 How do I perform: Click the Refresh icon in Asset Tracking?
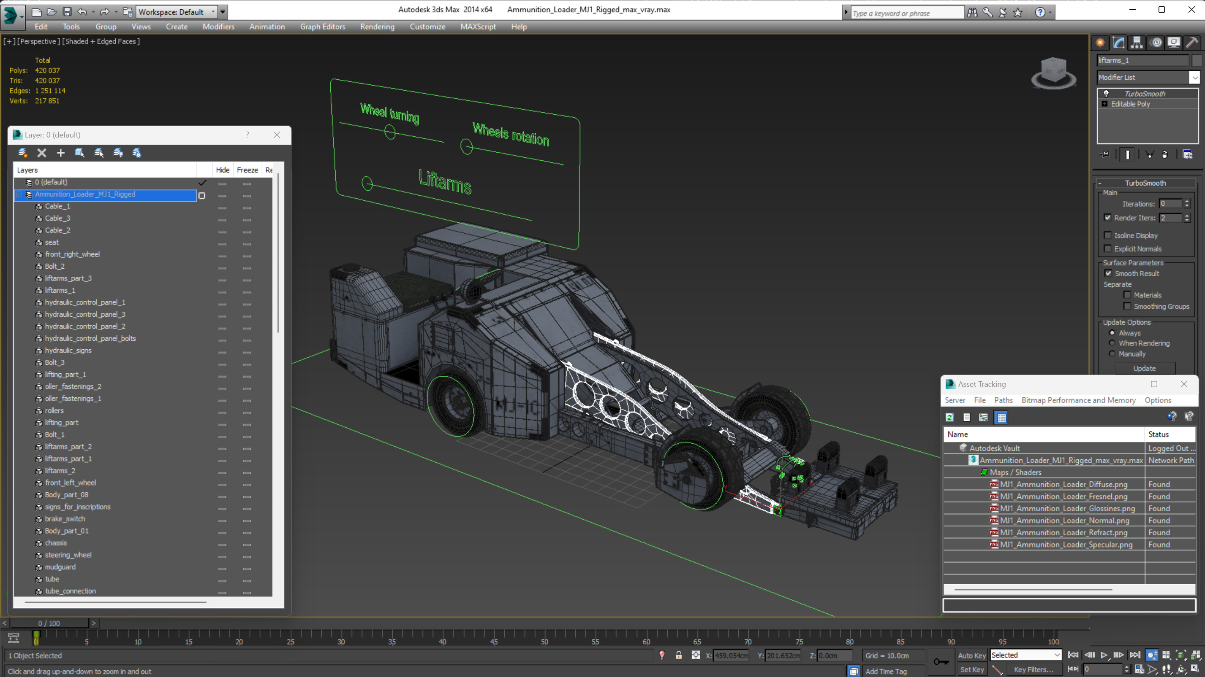coord(949,417)
